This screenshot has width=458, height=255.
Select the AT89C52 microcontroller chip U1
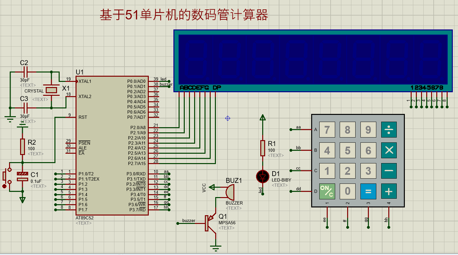(112, 146)
